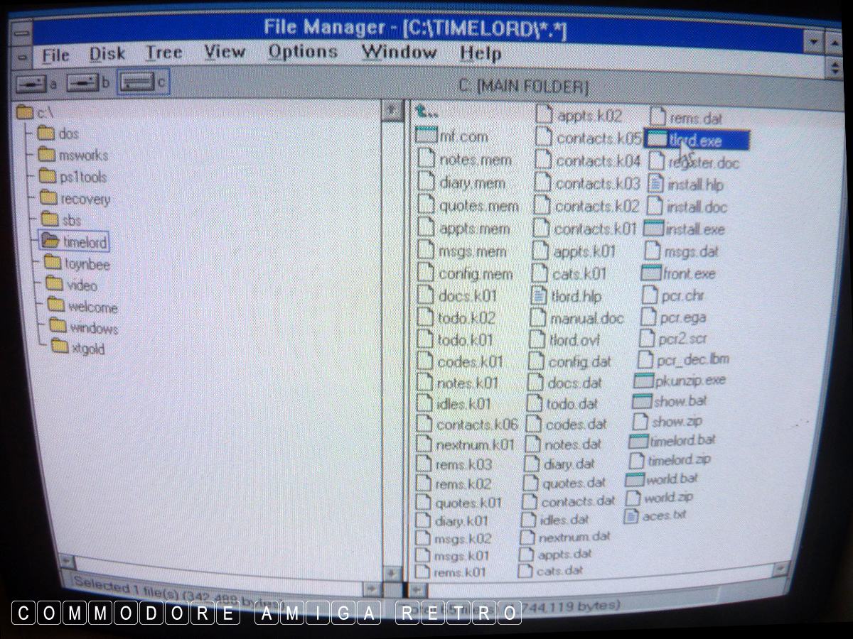Select the install.exe program icon

[x=653, y=229]
